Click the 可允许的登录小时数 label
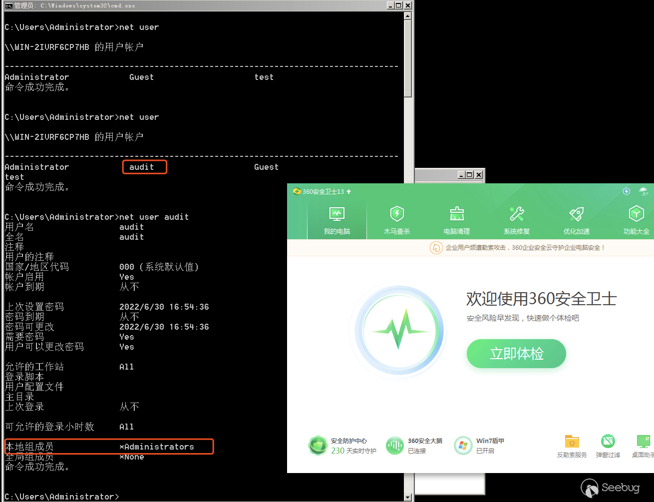 pos(49,427)
